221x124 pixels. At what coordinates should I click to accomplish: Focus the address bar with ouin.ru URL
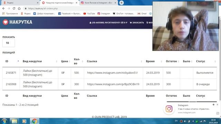point(87,8)
